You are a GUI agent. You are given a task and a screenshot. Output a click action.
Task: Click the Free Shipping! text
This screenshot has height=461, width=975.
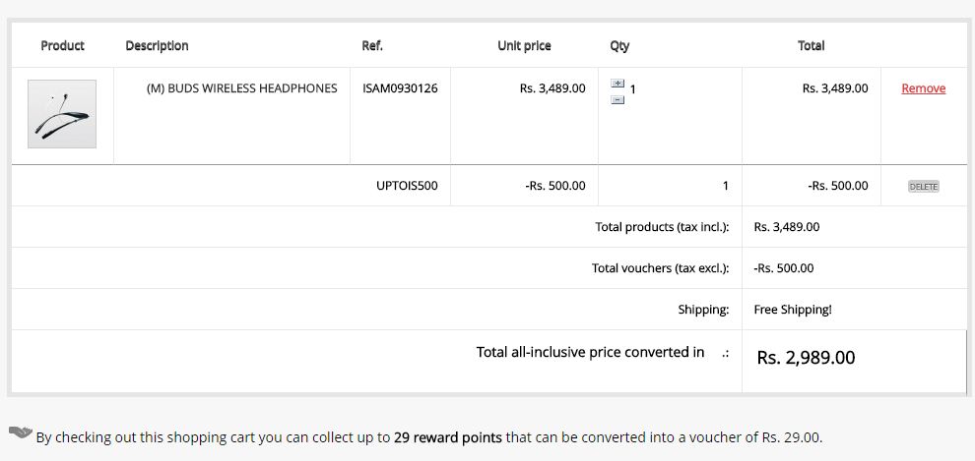pyautogui.click(x=793, y=310)
